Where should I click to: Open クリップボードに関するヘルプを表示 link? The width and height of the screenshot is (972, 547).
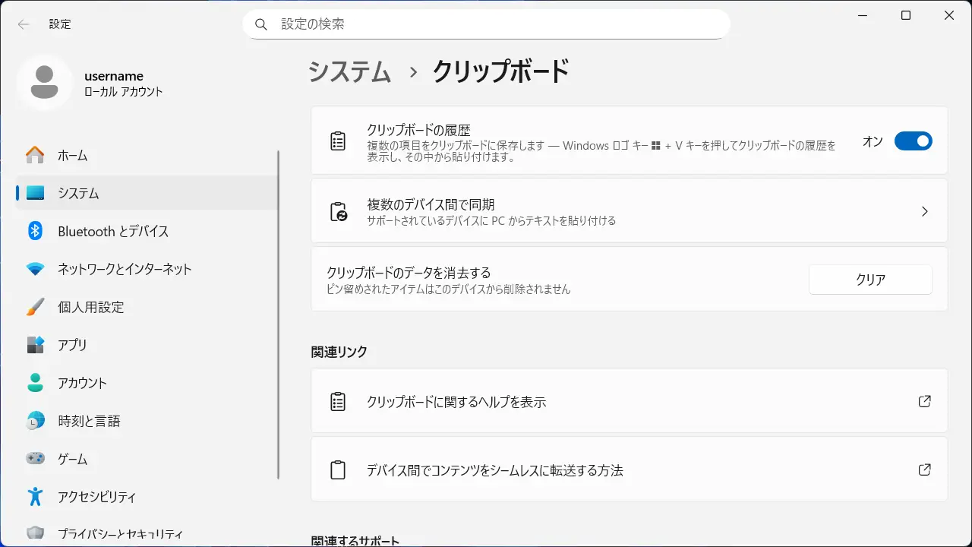456,402
